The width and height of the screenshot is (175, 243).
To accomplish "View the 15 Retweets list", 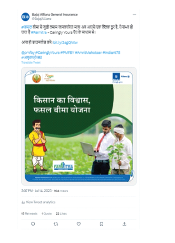I will 29,213.
